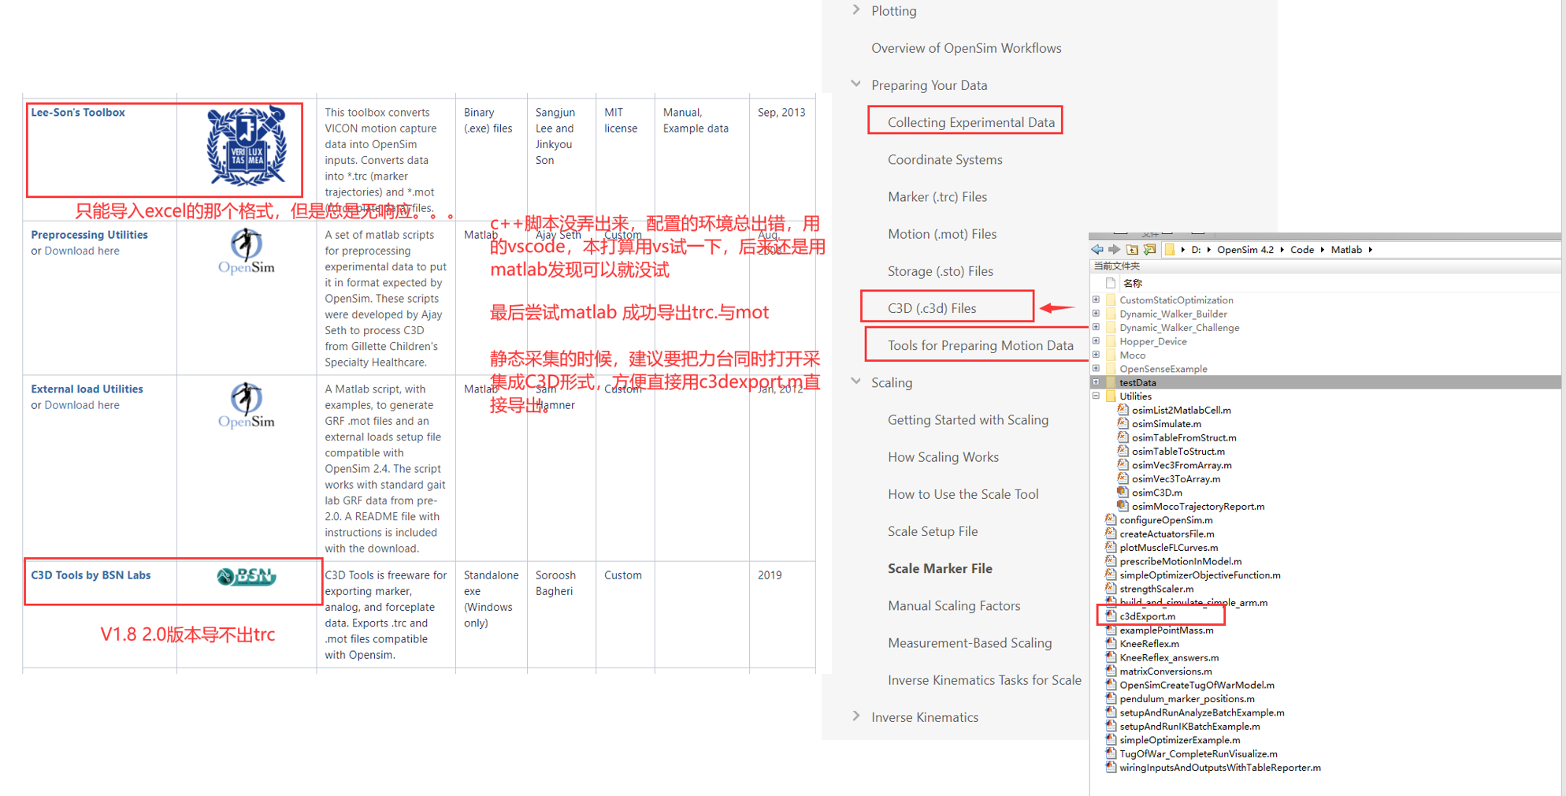Open Overview of OpenSim Workflows
Image resolution: width=1566 pixels, height=796 pixels.
966,48
